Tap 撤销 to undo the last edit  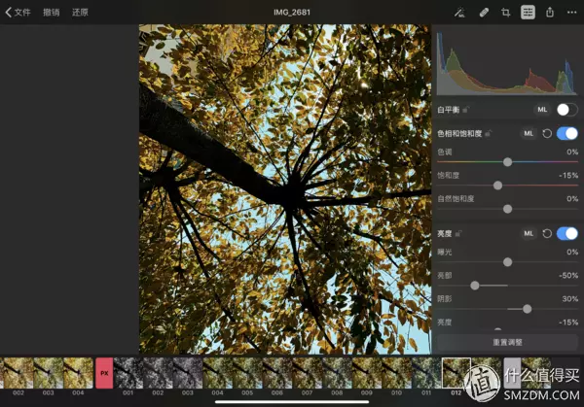[51, 13]
